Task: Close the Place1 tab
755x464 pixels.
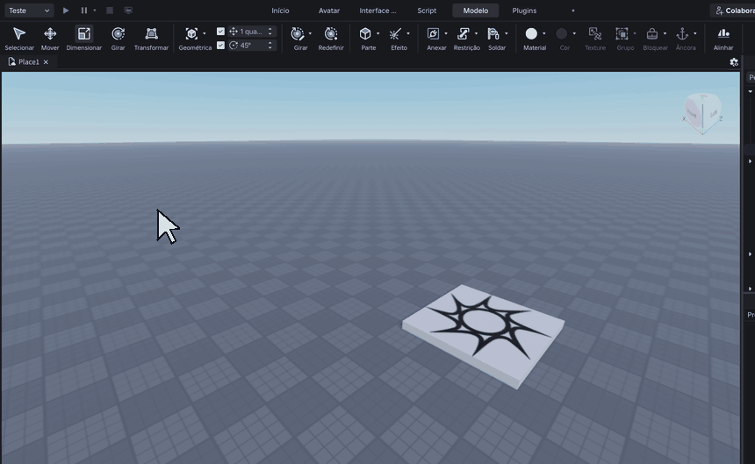Action: [46, 62]
